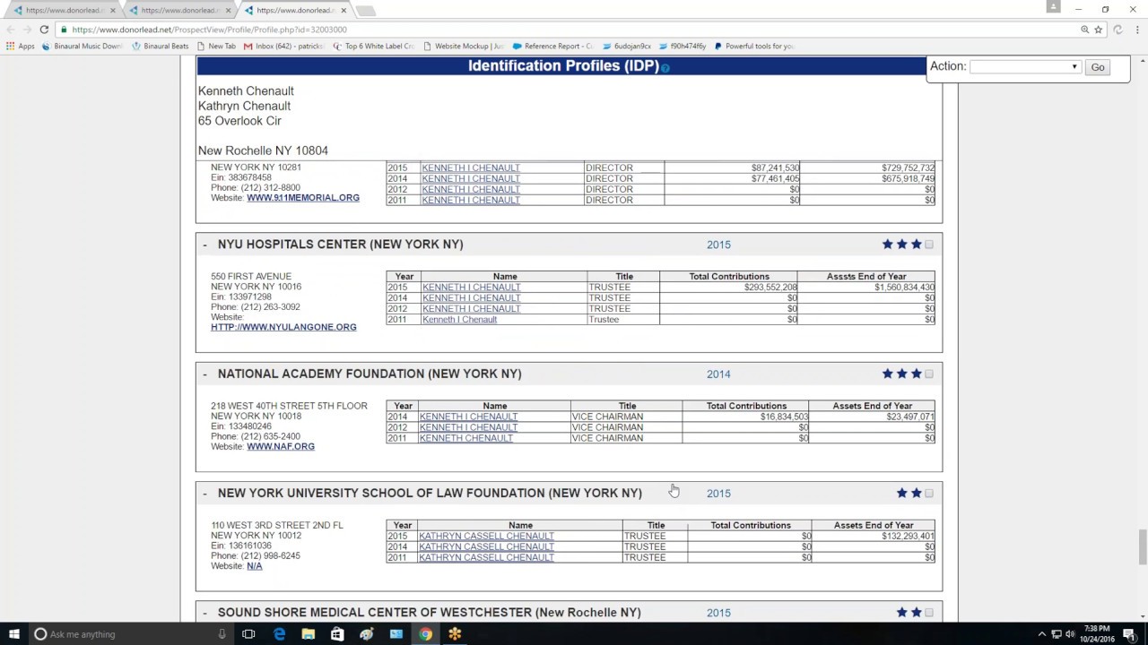Click the Total Contributions header in NYU Hospitals table
Image resolution: width=1148 pixels, height=645 pixels.
729,277
